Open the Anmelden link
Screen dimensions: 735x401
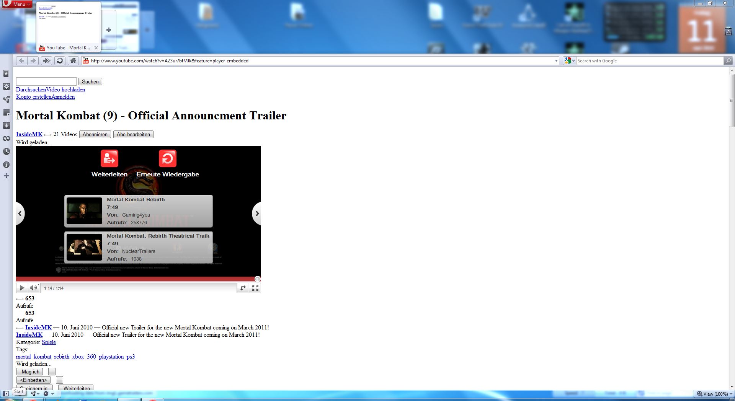pos(63,97)
